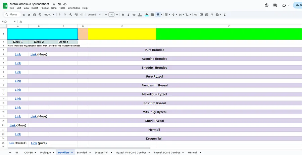Start a meeting with camera icon
Screen dimensions: 302x155
click(284, 5)
